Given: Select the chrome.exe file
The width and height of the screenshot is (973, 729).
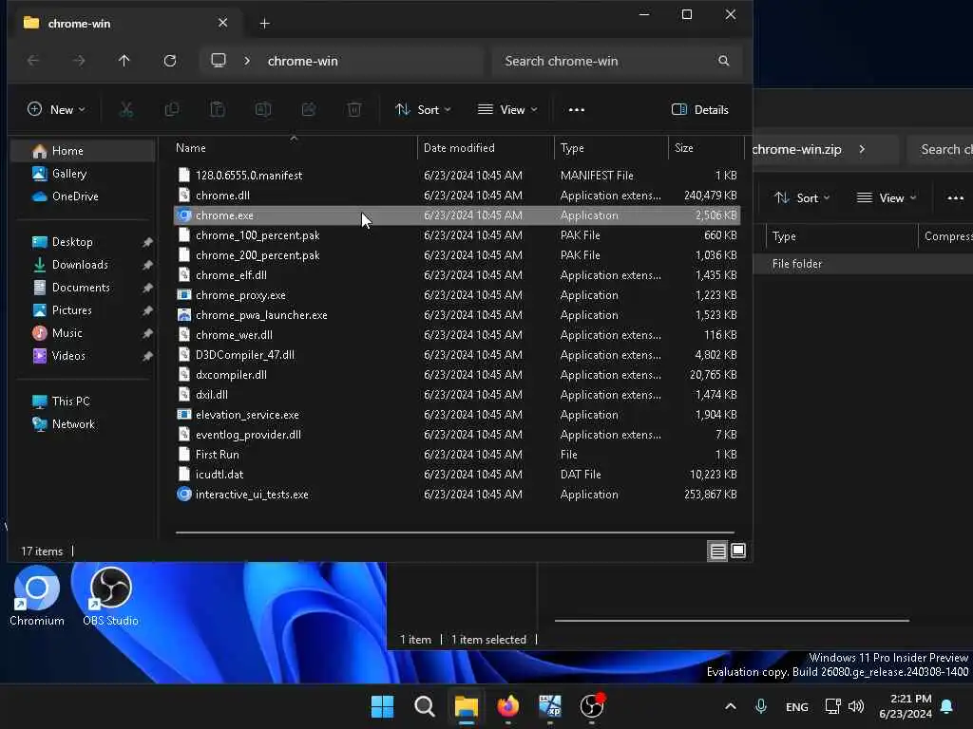Looking at the screenshot, I should 457,215.
